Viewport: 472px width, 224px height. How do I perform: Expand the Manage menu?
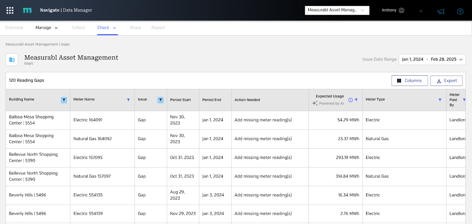(47, 28)
